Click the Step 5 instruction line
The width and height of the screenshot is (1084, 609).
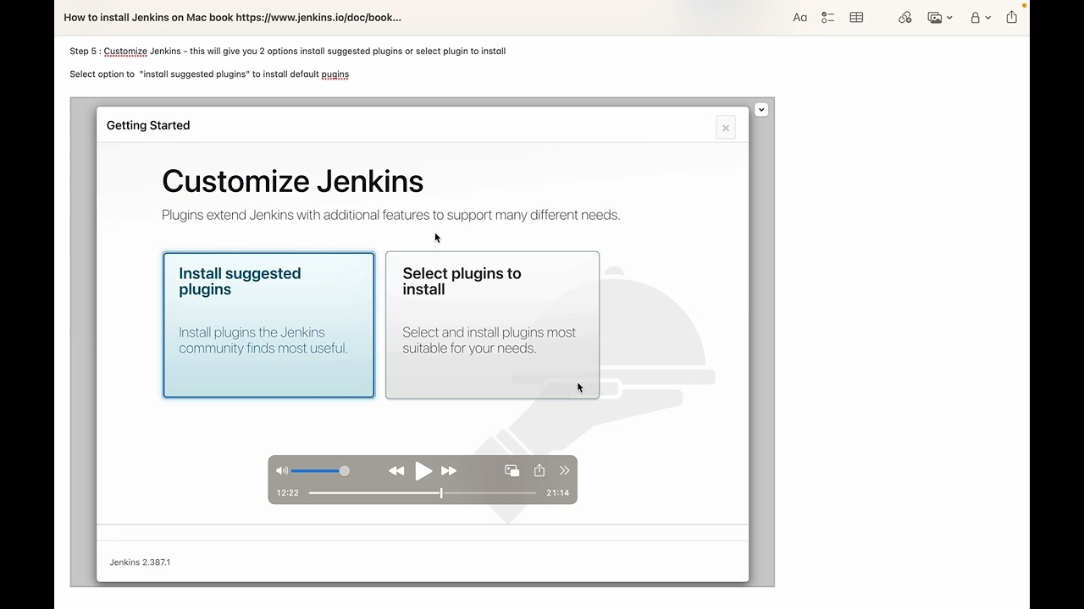[288, 51]
